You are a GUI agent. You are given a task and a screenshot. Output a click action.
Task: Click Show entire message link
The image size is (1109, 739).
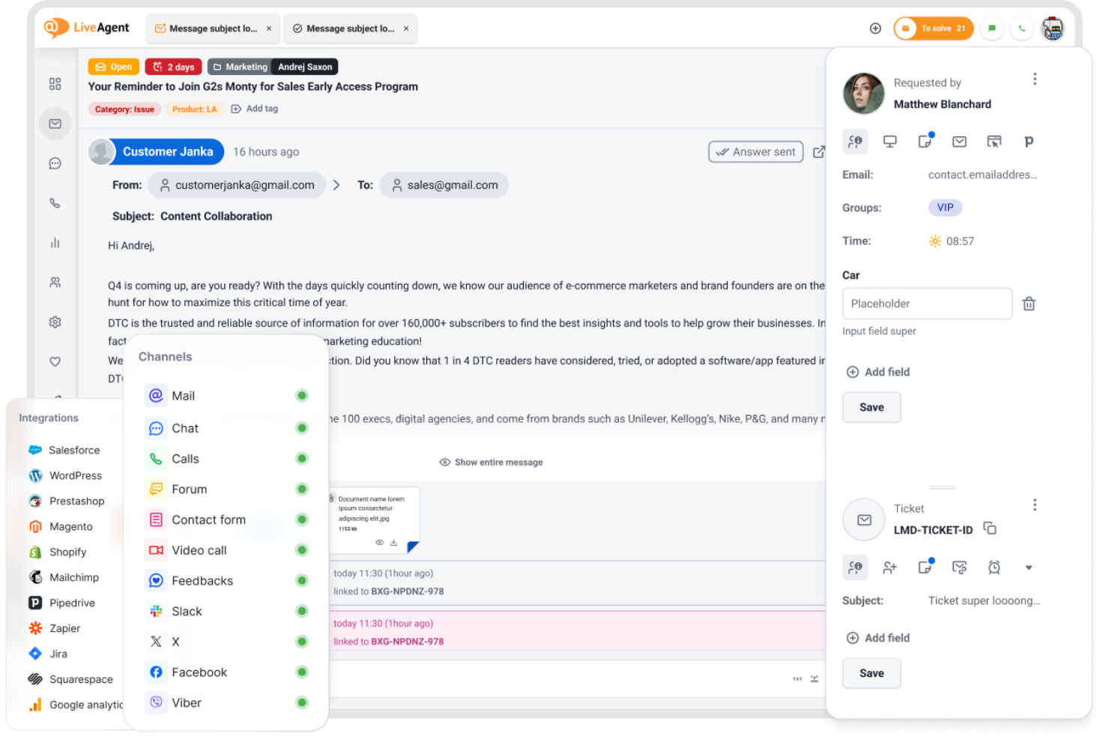491,462
